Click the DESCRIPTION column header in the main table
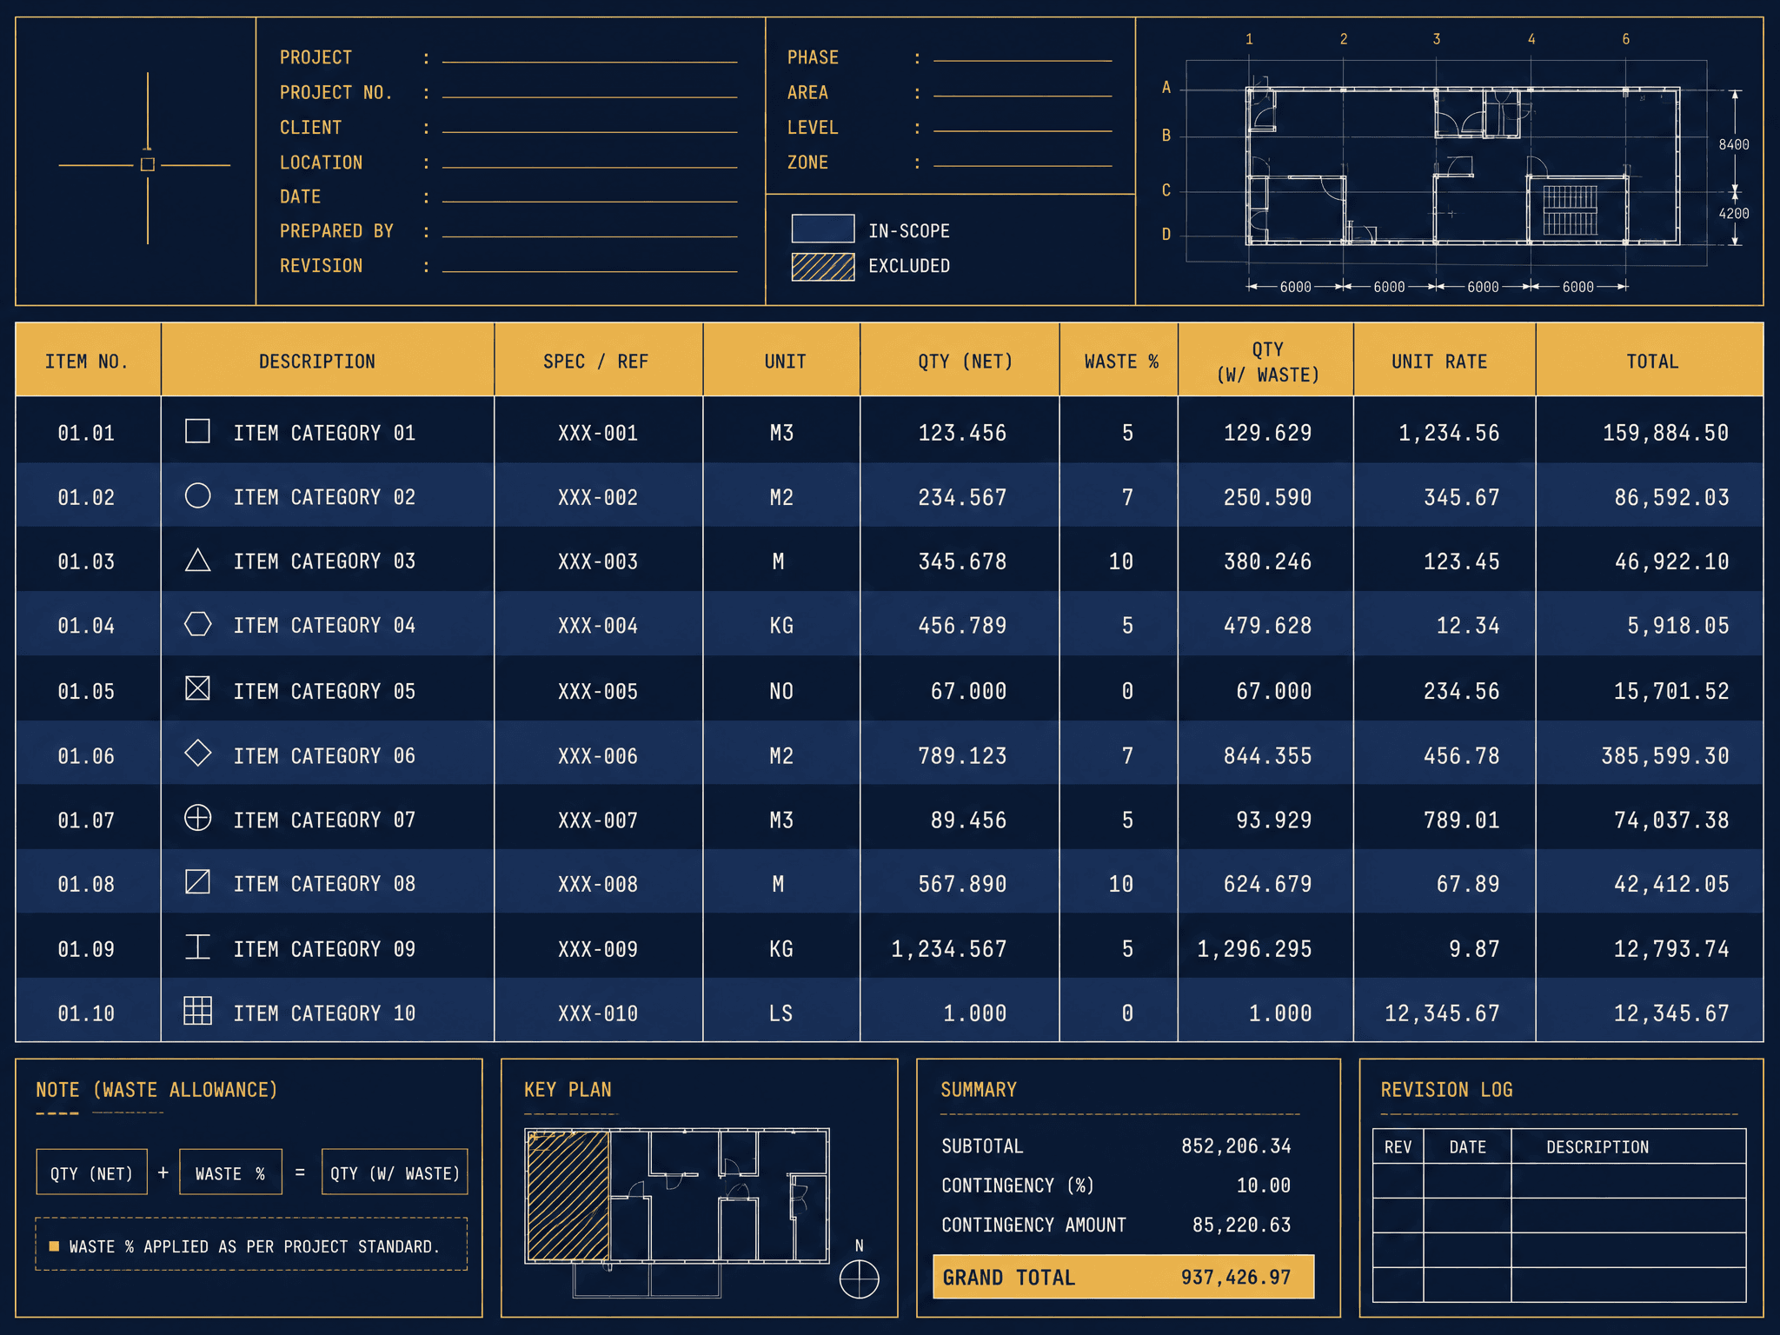Image resolution: width=1780 pixels, height=1335 pixels. tap(328, 361)
